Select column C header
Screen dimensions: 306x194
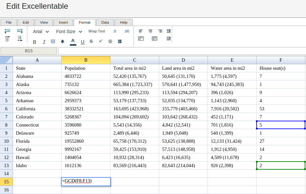134,60
